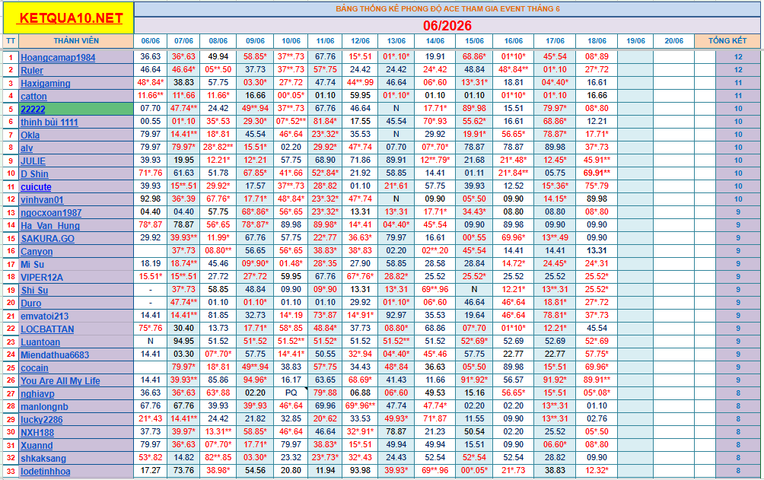
Task: Select the 13/06 date header
Action: tap(396, 41)
